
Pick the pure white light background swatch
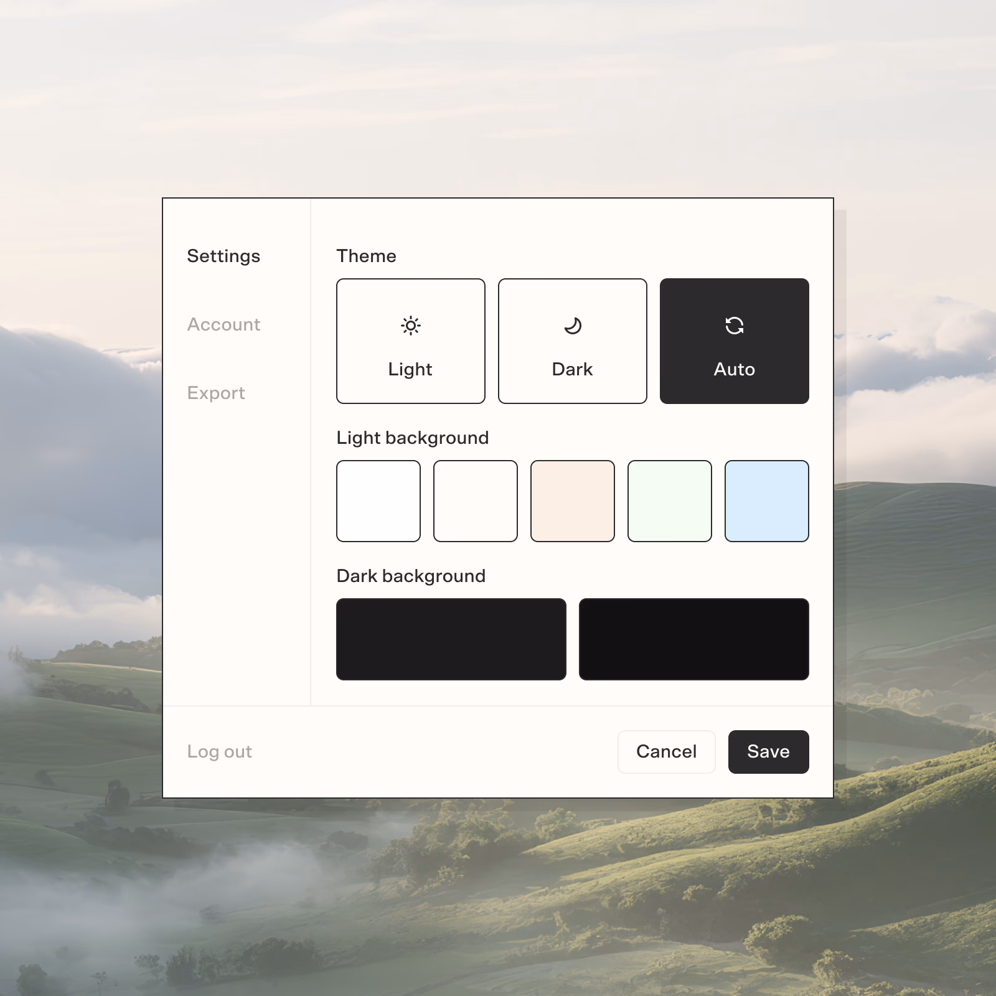click(x=378, y=501)
